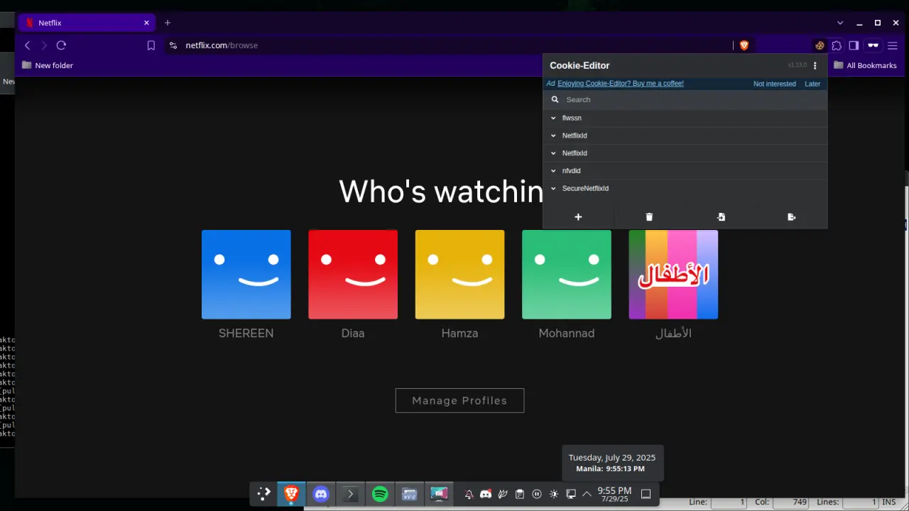Toggle the muted notifications bell in the tray
The image size is (909, 511).
(469, 494)
